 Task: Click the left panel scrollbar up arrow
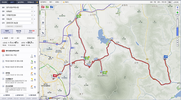[x=38, y=5]
